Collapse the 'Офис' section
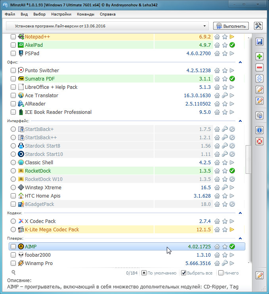Screen dimensions: 269x294 pyautogui.click(x=240, y=62)
